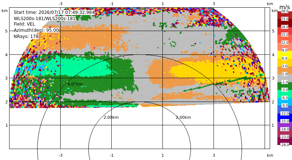Click the left 2.00km range ring label
The width and height of the screenshot is (292, 160).
coord(111,117)
